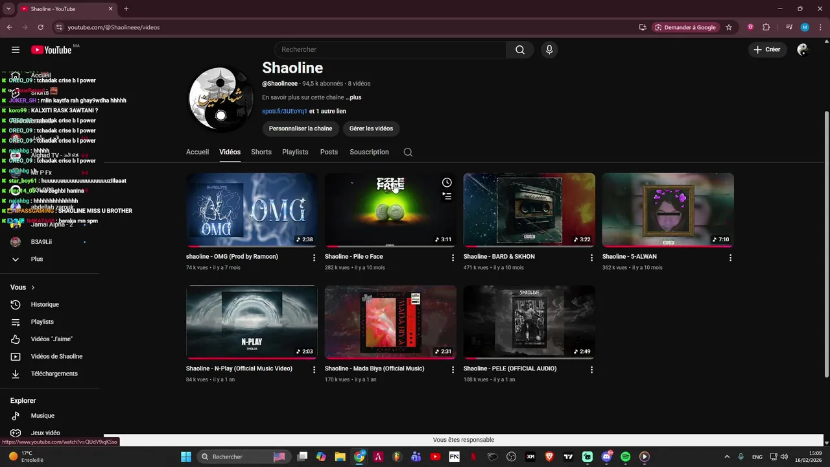Open the tab search dropdown arrow
This screenshot has width=830, height=467.
pos(8,9)
